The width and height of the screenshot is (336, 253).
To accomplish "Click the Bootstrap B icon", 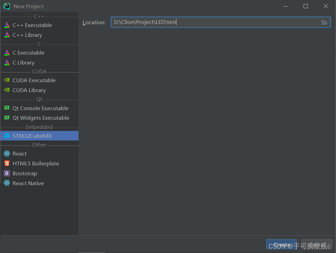I will 7,173.
